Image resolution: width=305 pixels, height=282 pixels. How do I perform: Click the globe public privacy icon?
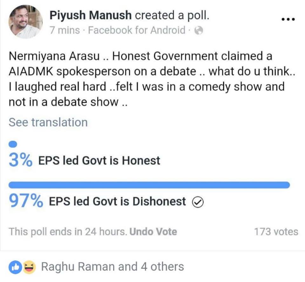(x=199, y=30)
